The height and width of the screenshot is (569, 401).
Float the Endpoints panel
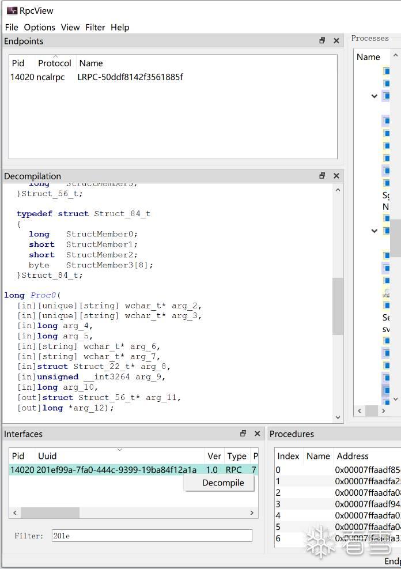[x=322, y=40]
